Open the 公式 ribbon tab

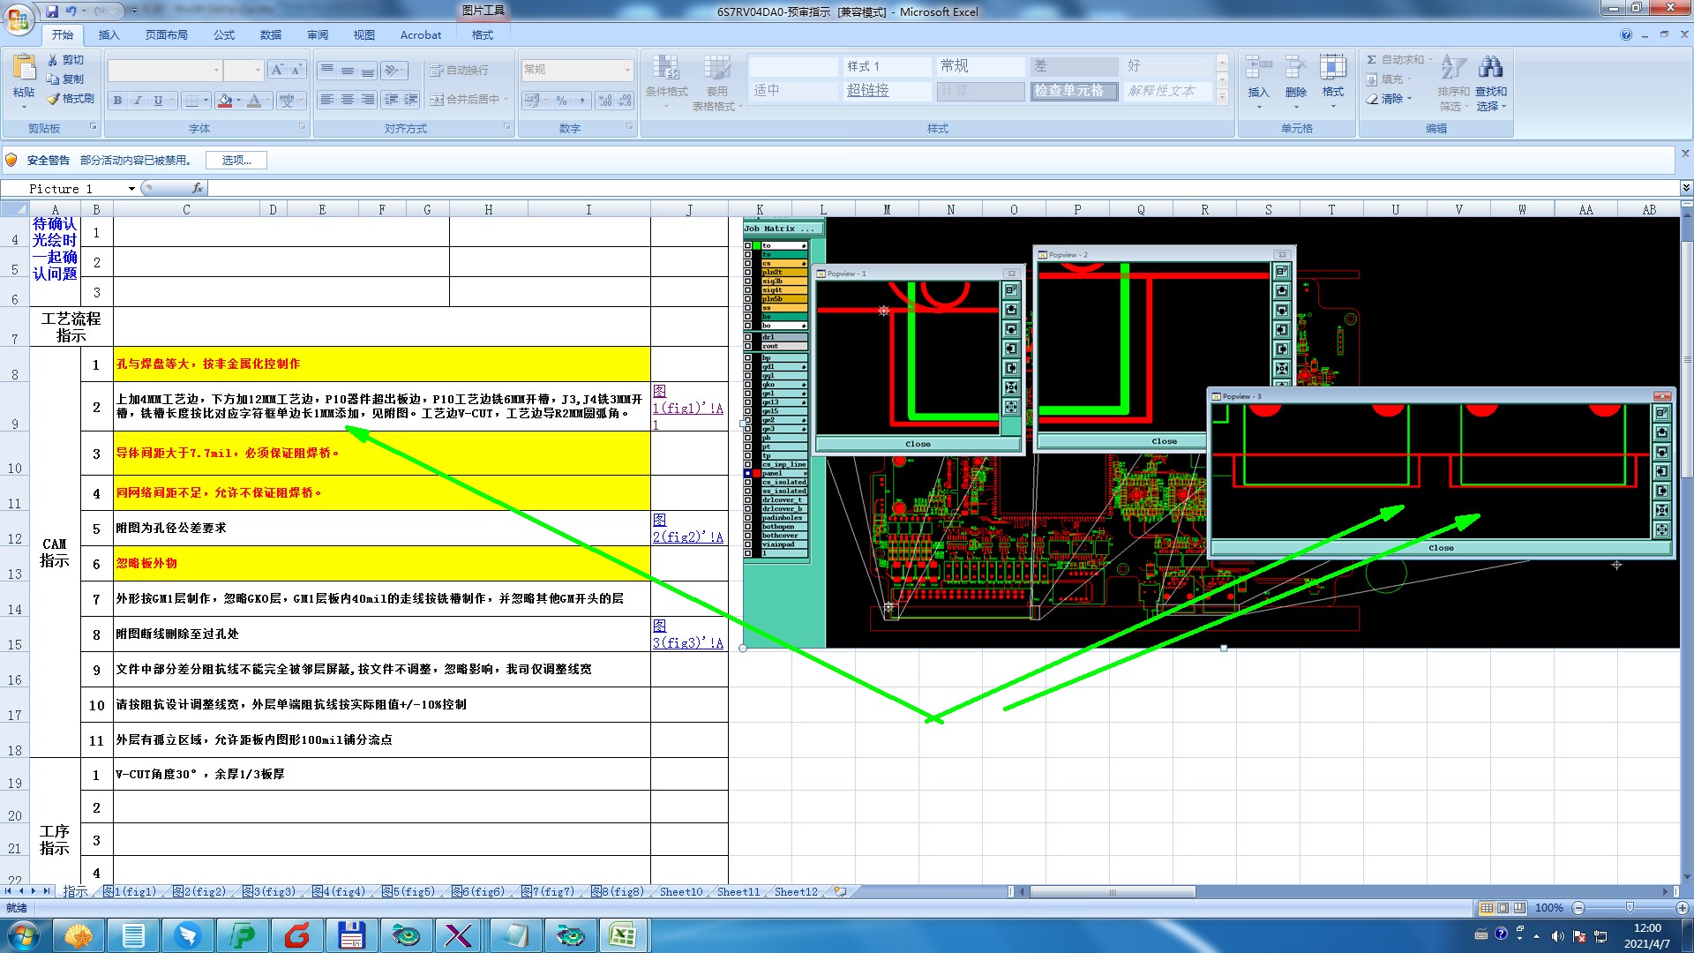224,35
